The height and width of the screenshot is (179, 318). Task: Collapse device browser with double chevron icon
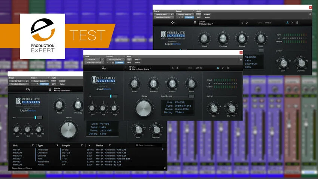coord(165,168)
